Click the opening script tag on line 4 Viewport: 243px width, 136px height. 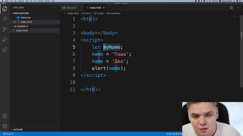tap(92, 40)
